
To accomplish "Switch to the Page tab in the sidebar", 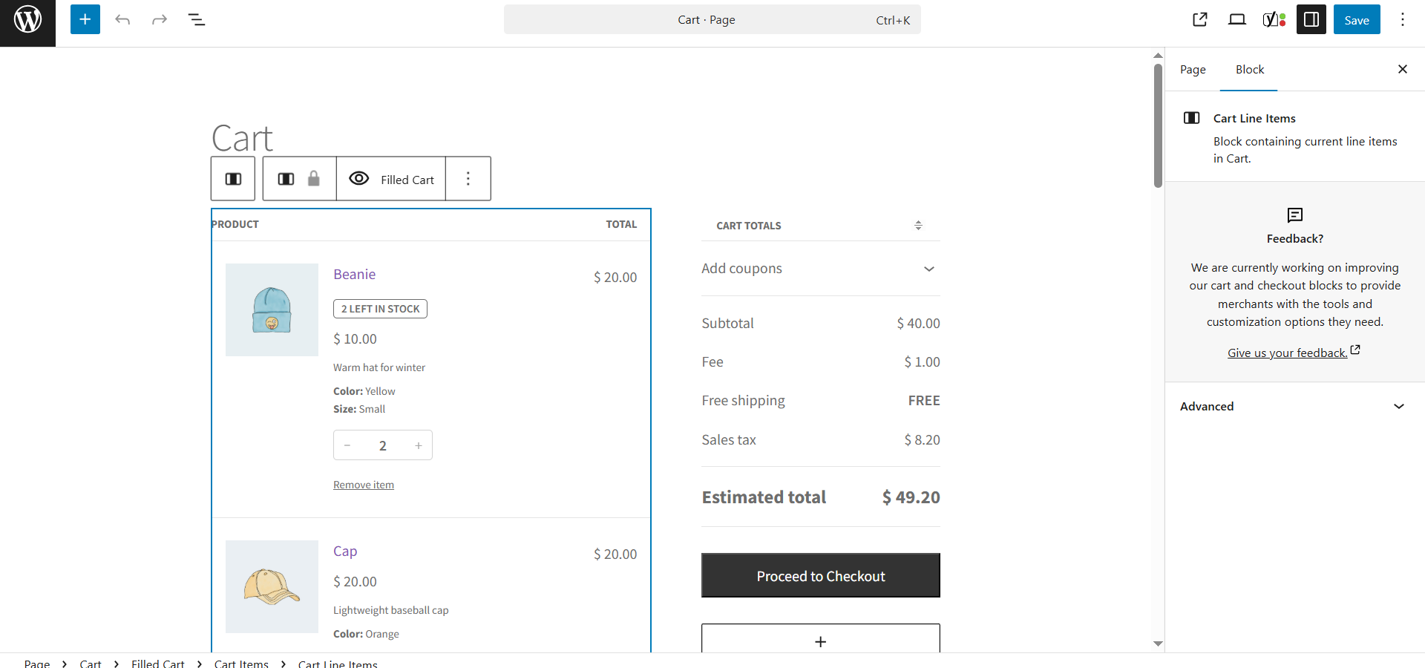I will (x=1193, y=69).
